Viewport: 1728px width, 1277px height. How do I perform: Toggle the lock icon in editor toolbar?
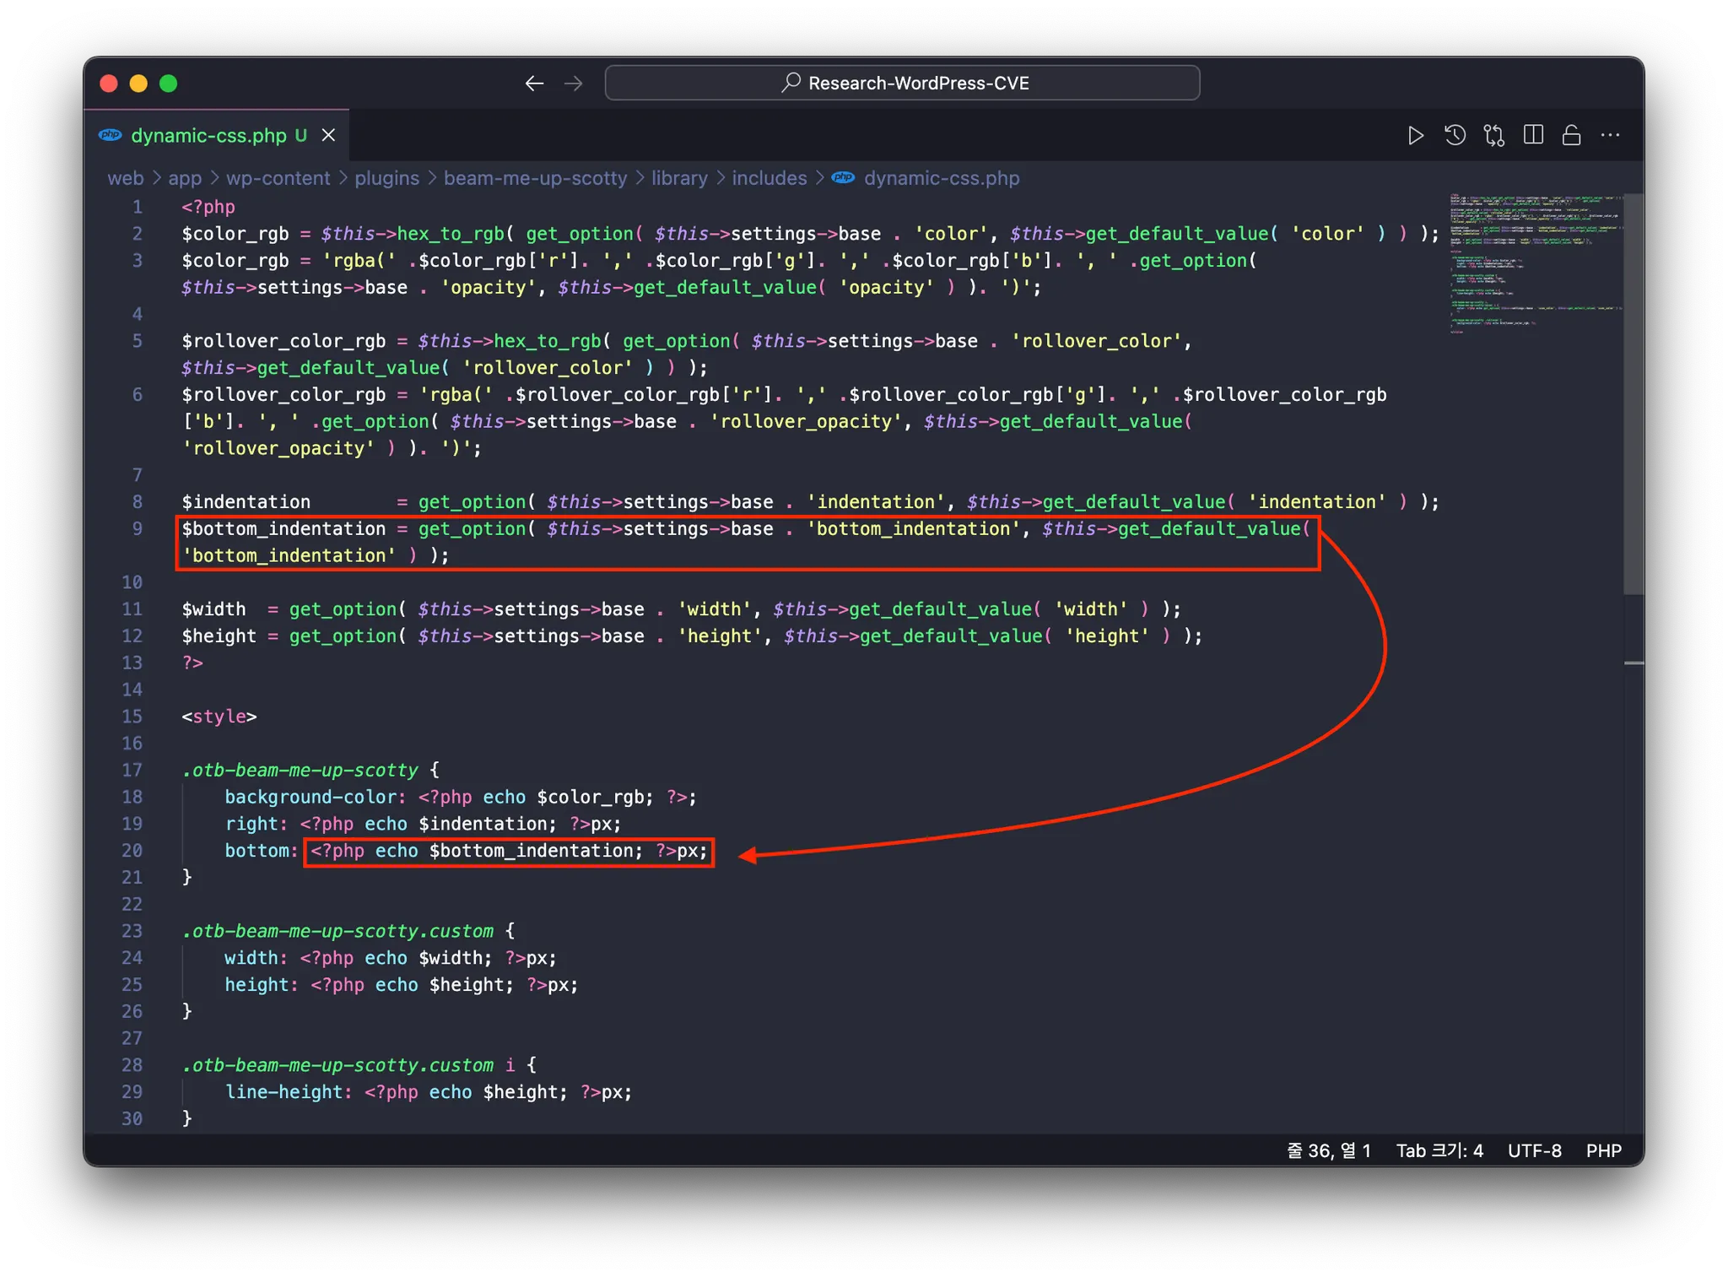1571,135
